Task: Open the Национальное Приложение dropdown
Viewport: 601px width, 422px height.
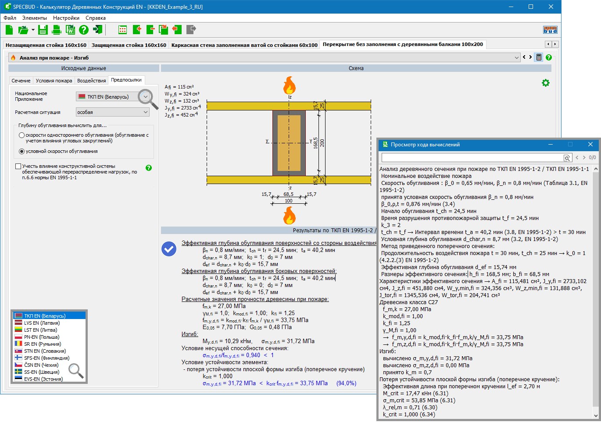Action: pyautogui.click(x=145, y=97)
